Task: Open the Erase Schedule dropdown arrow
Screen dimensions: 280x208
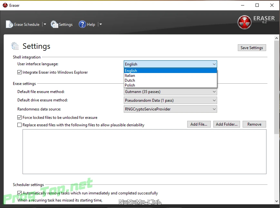Action: pyautogui.click(x=45, y=24)
